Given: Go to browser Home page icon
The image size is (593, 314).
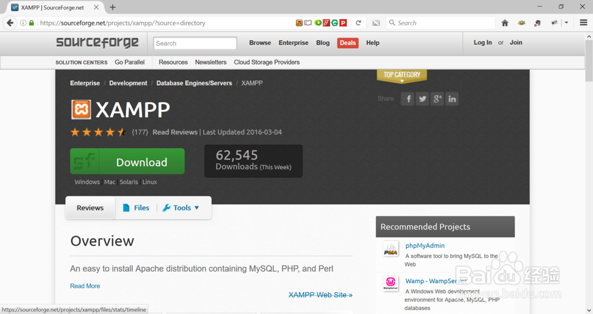Looking at the screenshot, I should tap(505, 23).
